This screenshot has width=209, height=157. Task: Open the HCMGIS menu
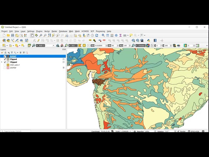[85, 31]
